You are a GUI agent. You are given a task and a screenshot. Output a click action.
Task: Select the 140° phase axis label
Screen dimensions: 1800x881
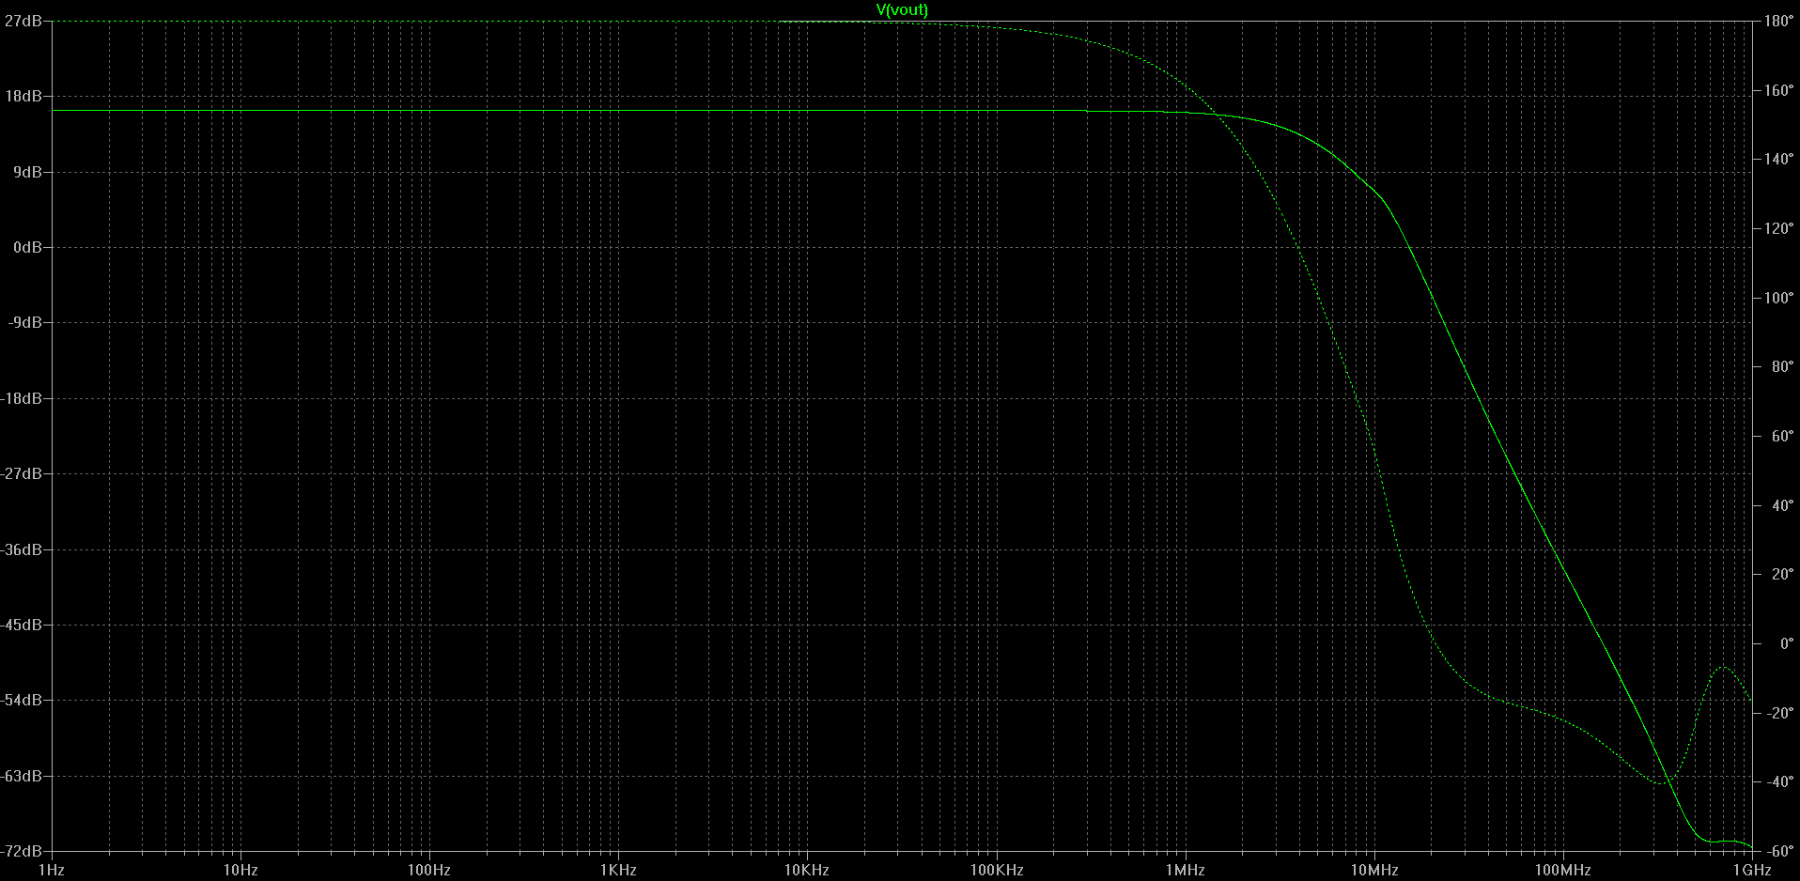pos(1779,160)
